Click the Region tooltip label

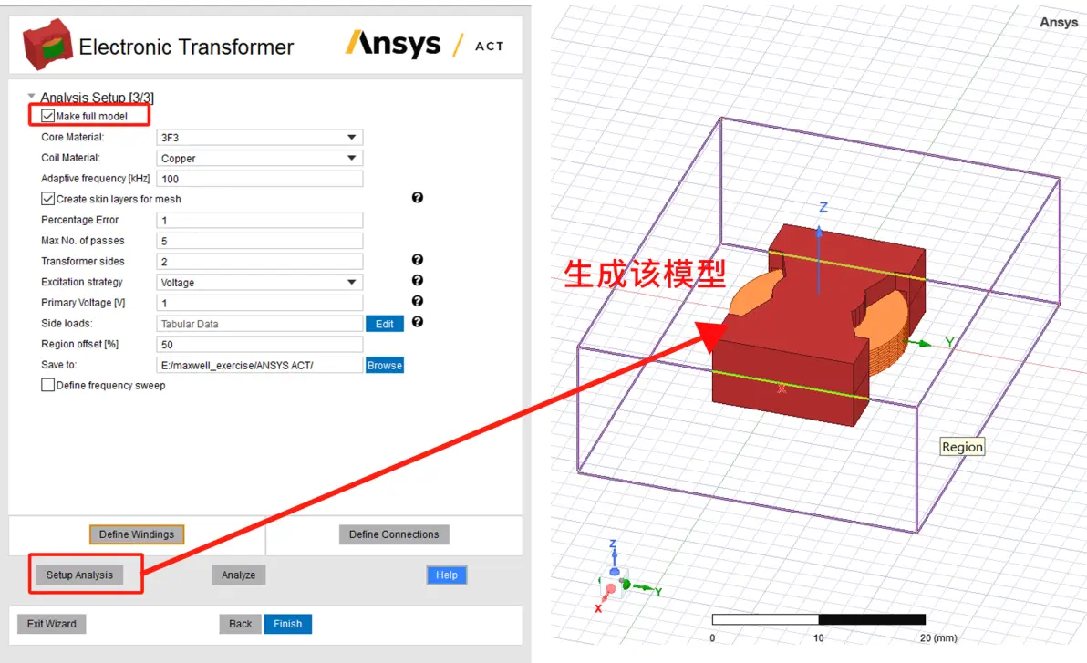pos(962,447)
